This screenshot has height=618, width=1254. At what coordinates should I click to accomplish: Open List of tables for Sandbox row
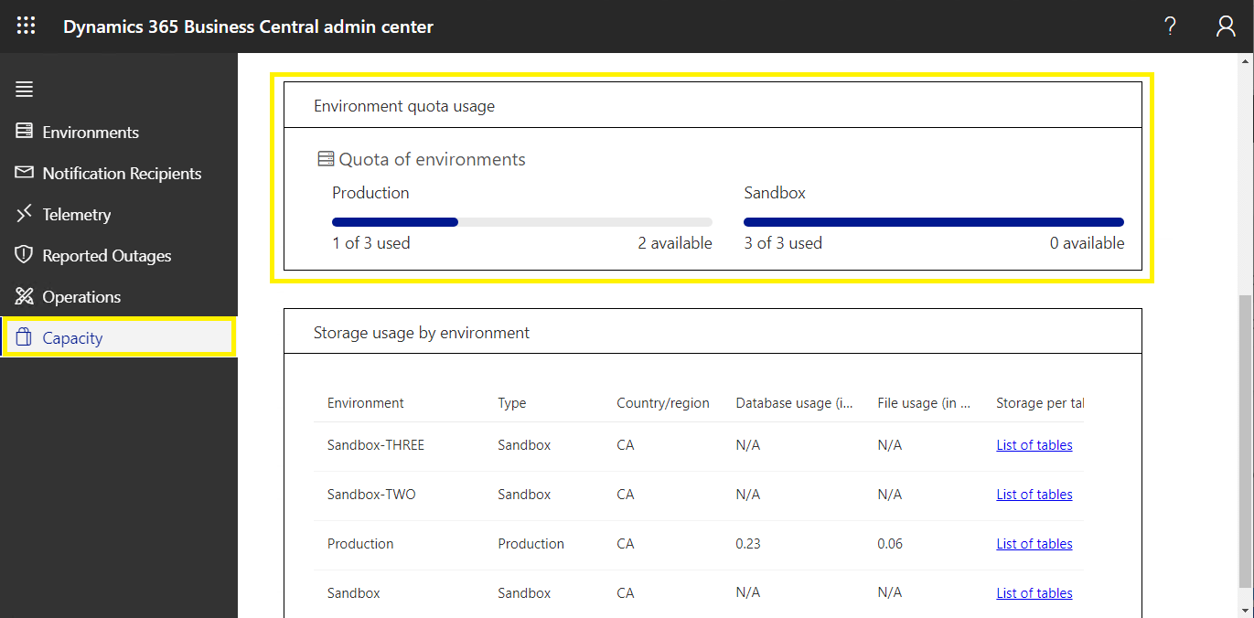coord(1034,593)
